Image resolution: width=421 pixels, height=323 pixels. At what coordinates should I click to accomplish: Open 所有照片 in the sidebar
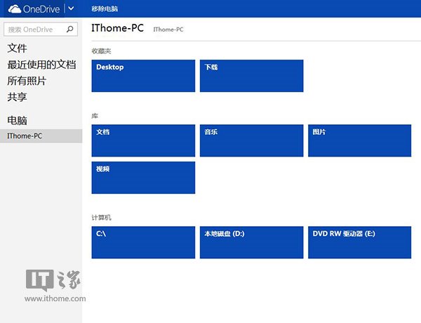[27, 81]
